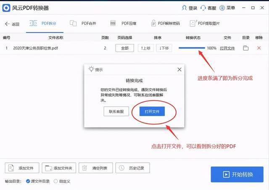The image size is (269, 190).
Task: Click the PDF提取图片 image icon
Action: click(193, 24)
